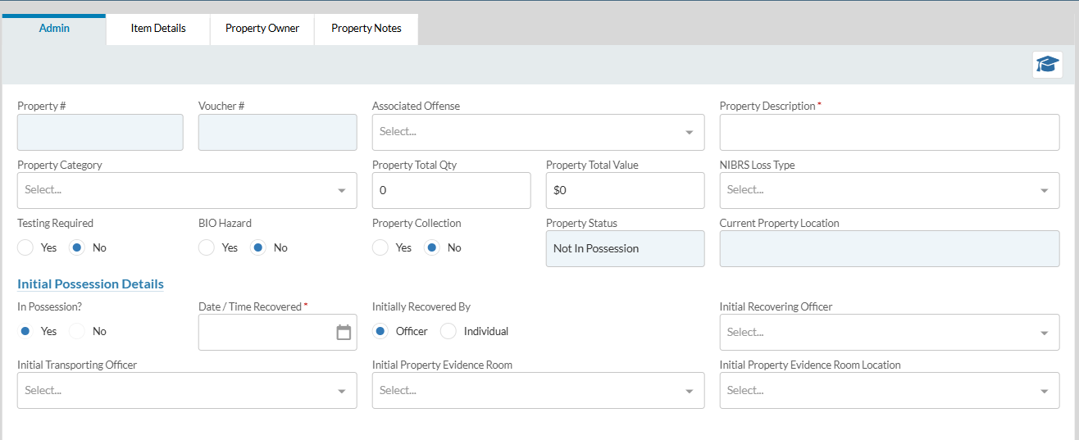Screen dimensions: 1079x440
Task: Select Yes for Testing Required
Action: 25,247
